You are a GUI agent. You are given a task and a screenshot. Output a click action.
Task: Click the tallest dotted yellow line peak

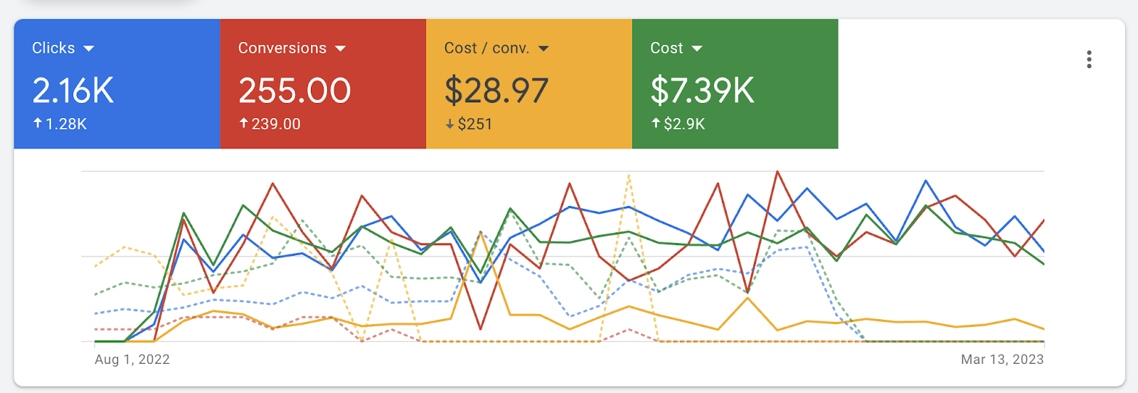pyautogui.click(x=629, y=176)
